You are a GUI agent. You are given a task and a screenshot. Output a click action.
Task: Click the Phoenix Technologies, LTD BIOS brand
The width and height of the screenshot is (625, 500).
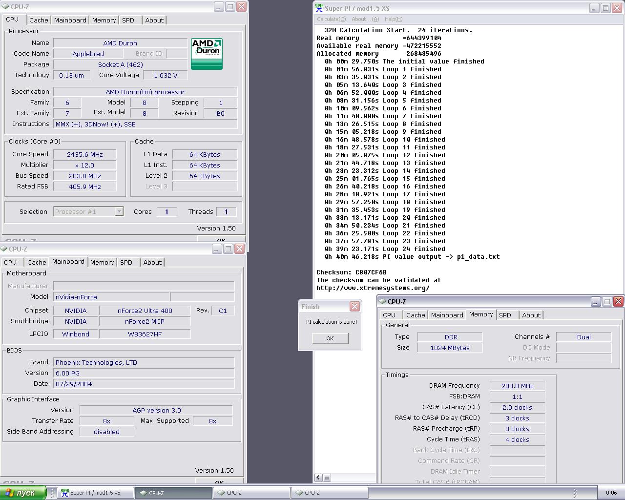(x=144, y=362)
